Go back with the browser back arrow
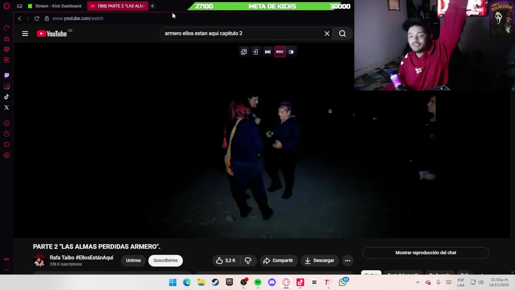 coord(19,19)
